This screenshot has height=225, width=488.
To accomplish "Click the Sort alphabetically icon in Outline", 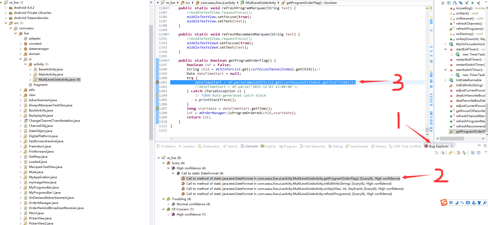I will pos(455,3).
